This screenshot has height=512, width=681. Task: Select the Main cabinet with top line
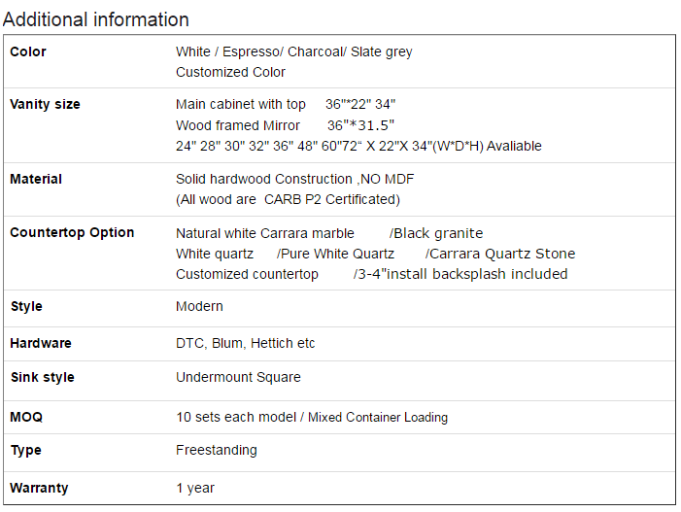[x=286, y=104]
